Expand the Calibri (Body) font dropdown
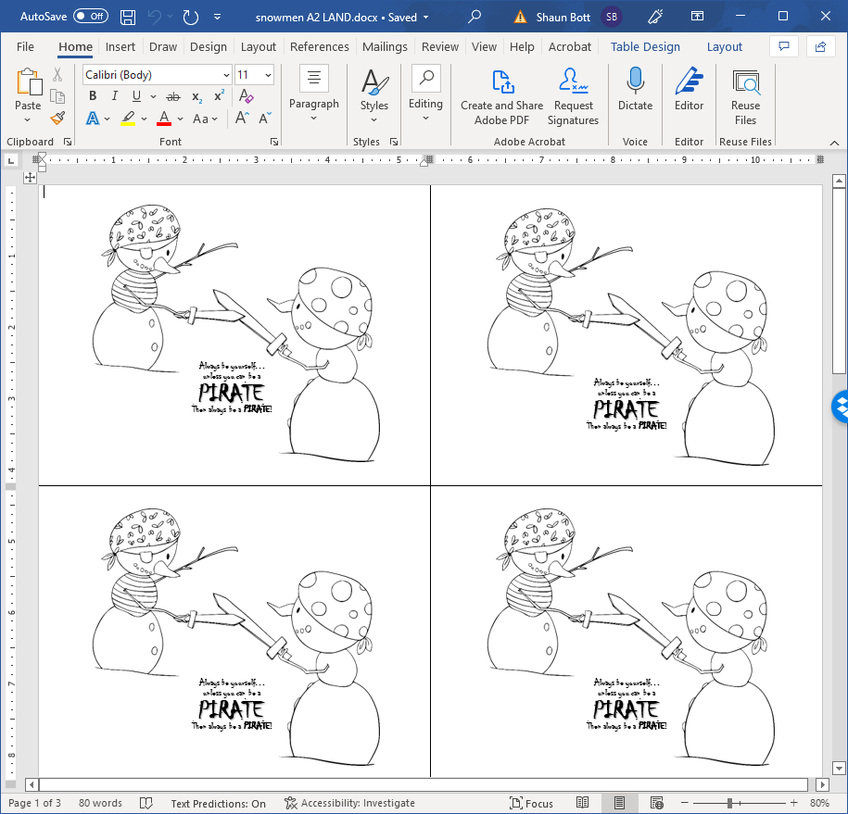This screenshot has height=814, width=848. (226, 75)
